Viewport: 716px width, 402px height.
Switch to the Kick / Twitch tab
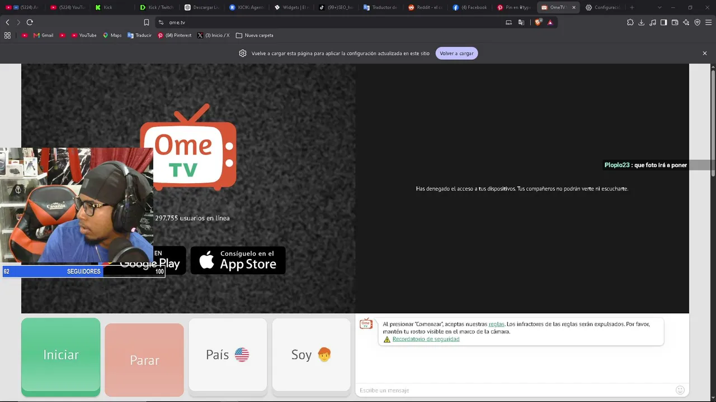157,7
